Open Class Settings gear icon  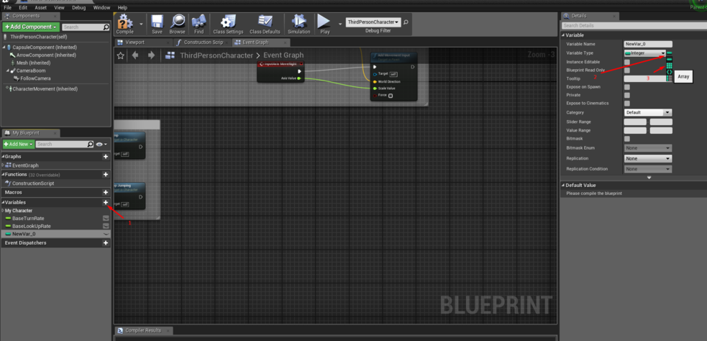[x=228, y=22]
